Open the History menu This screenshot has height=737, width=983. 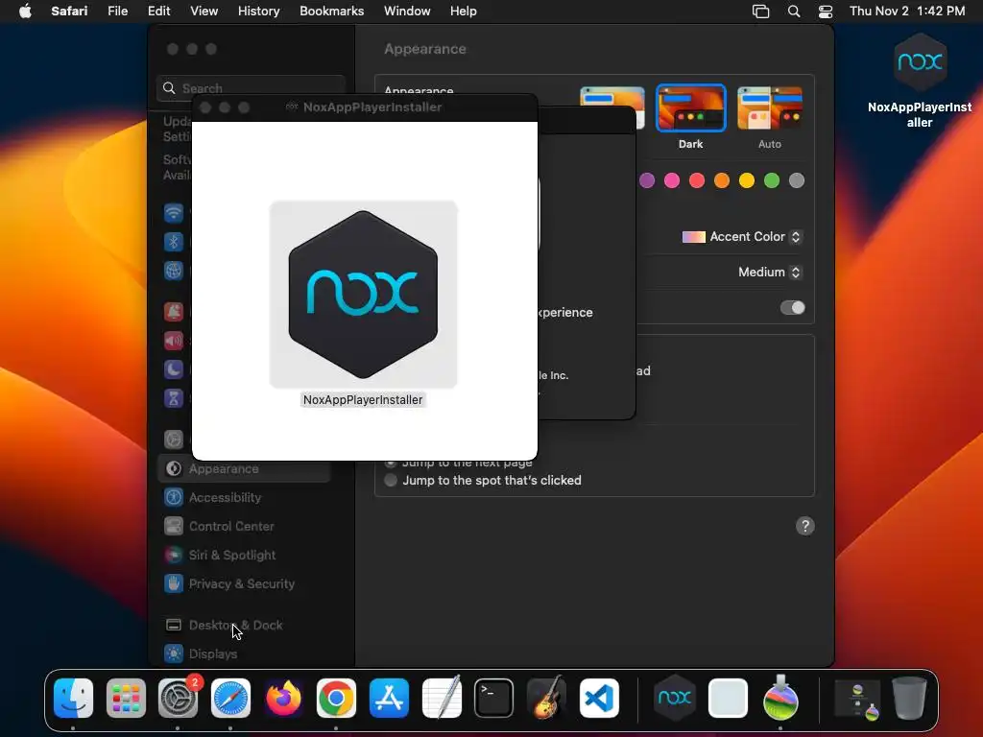click(x=258, y=12)
